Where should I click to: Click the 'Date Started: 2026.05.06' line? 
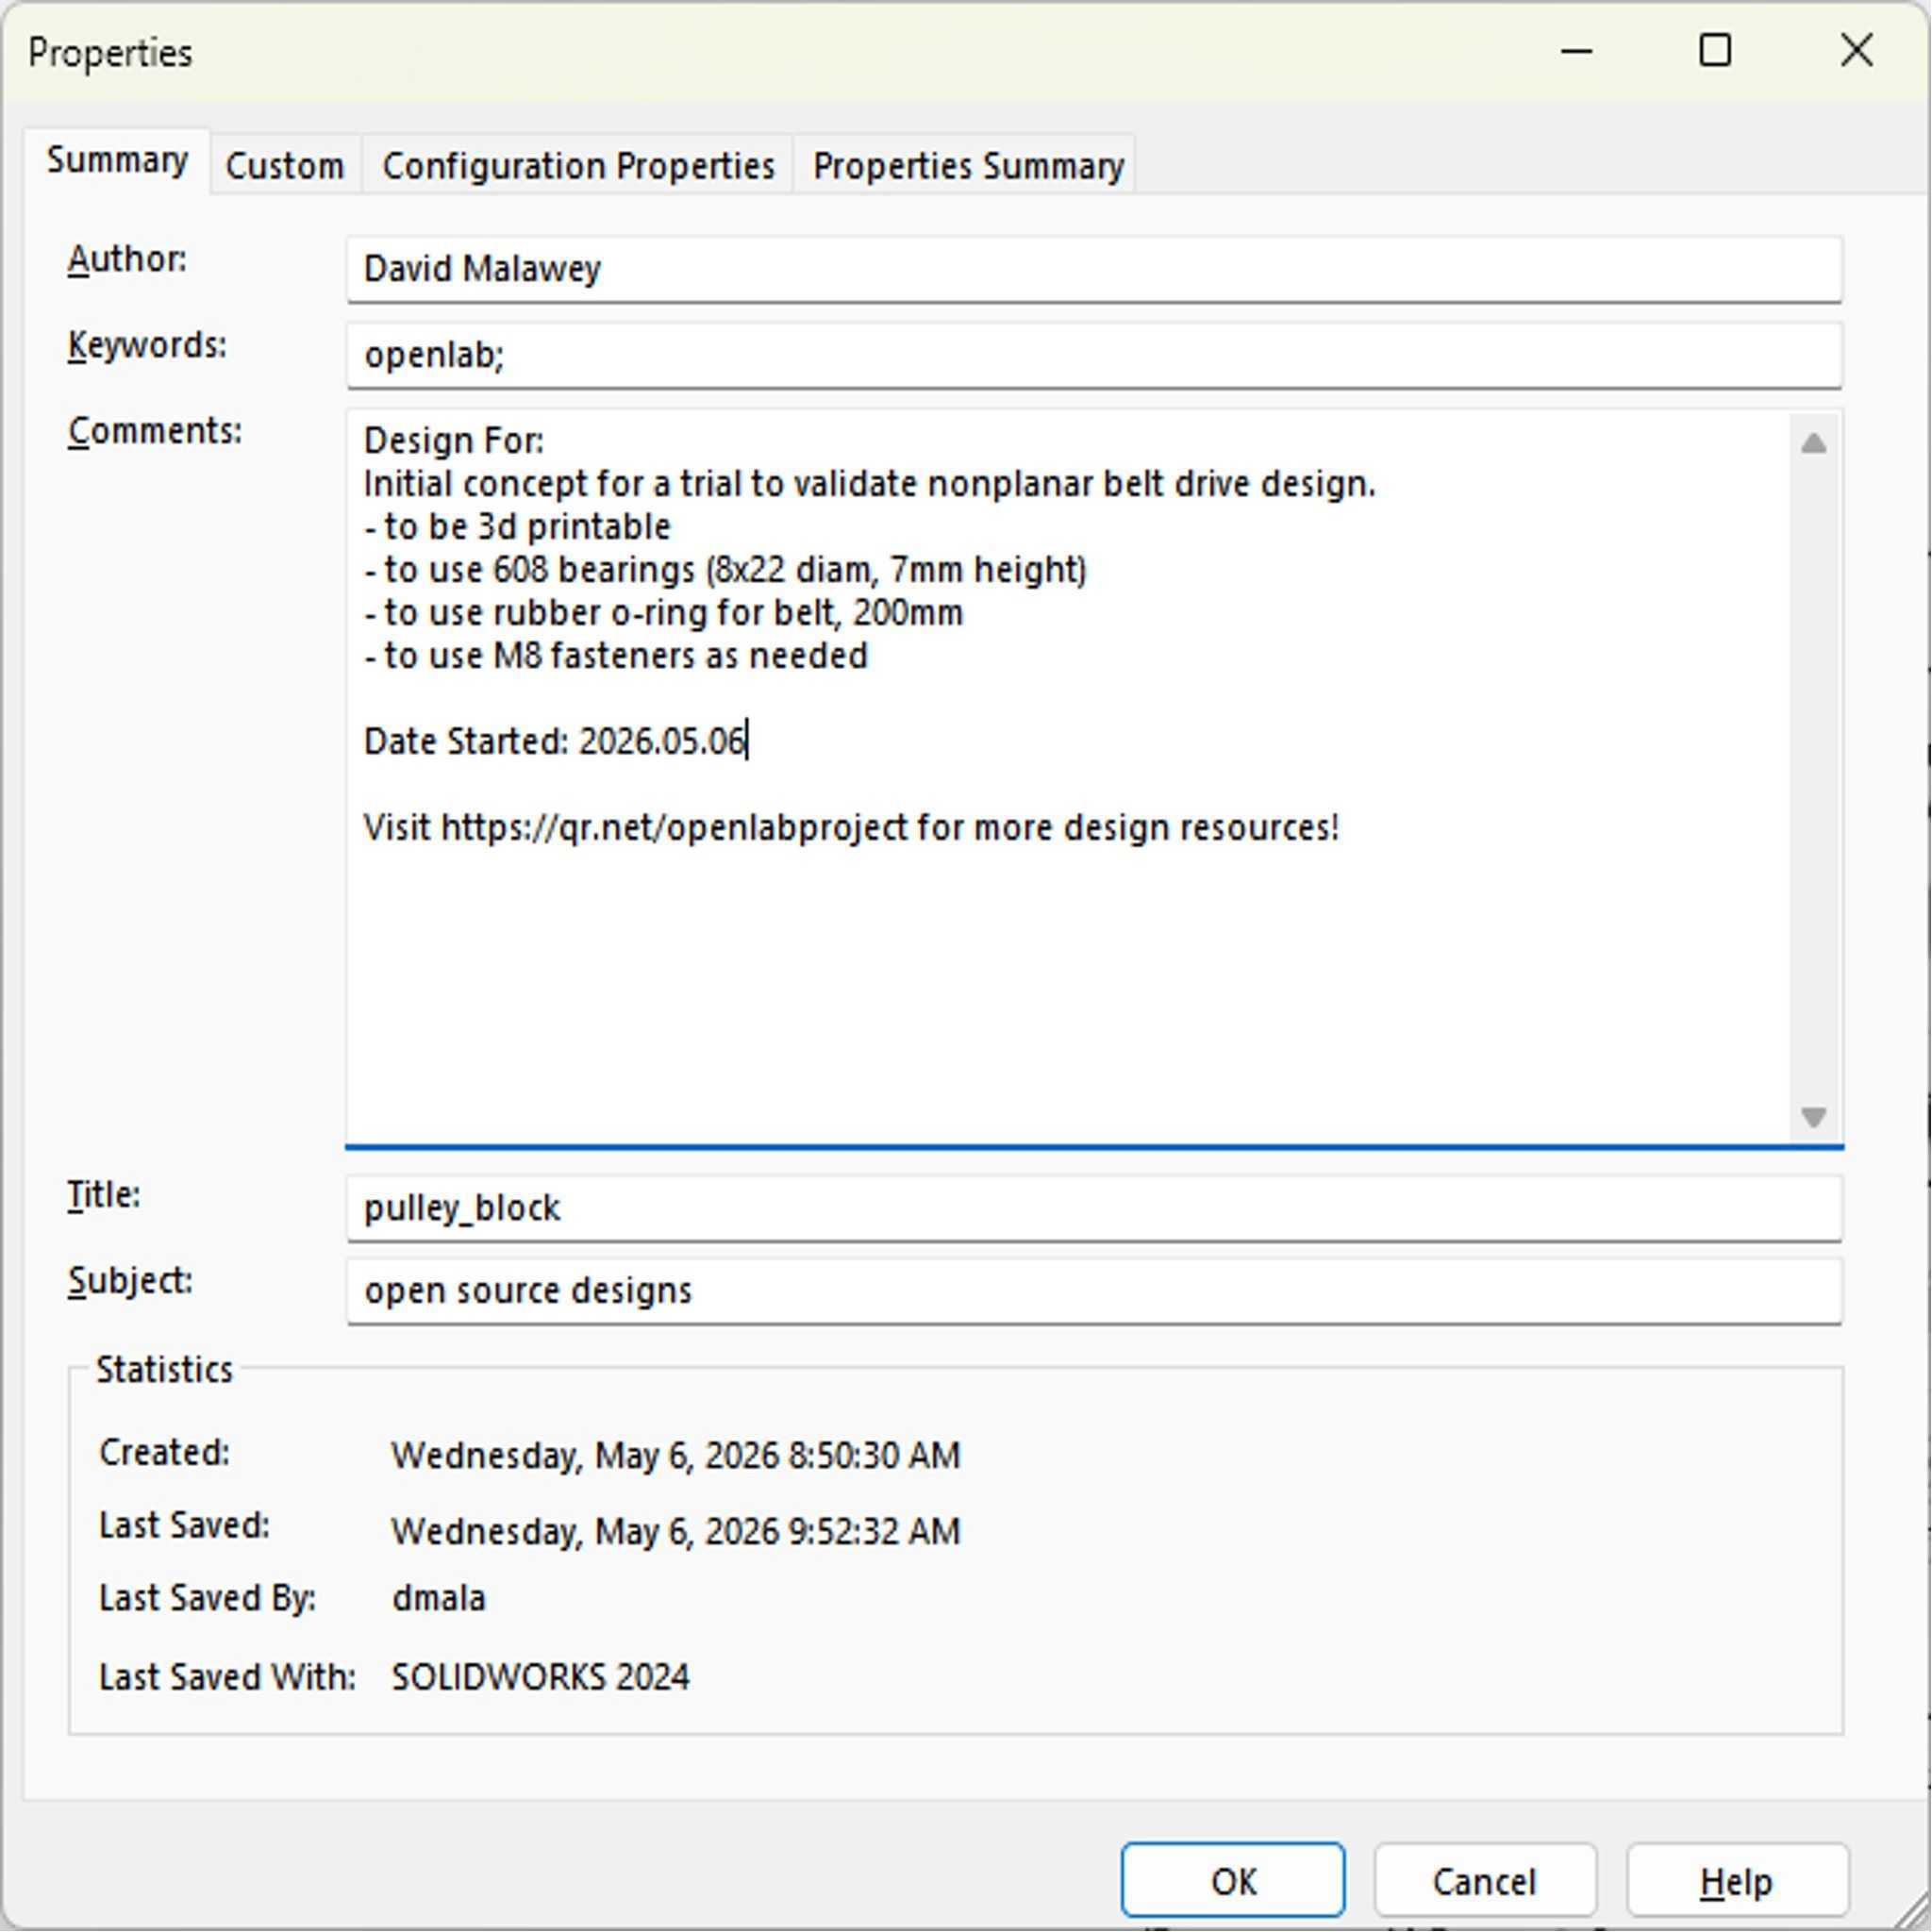[555, 742]
